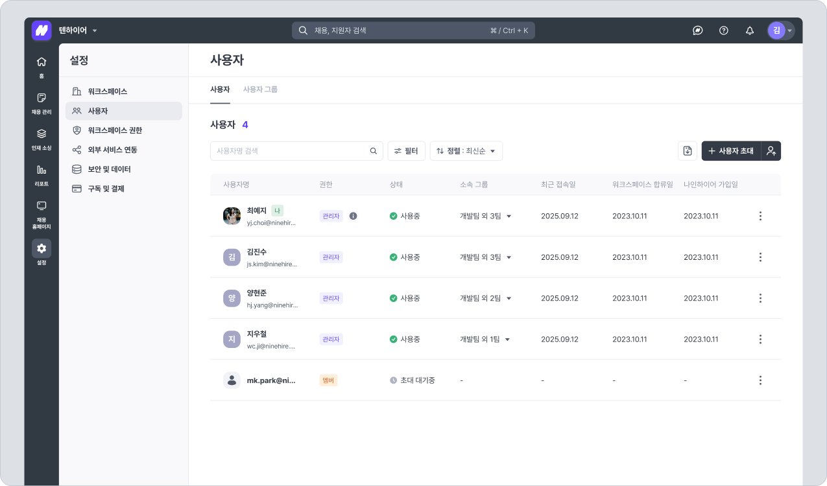
Task: Open 외부 서비스 연동 settings item
Action: pos(124,150)
